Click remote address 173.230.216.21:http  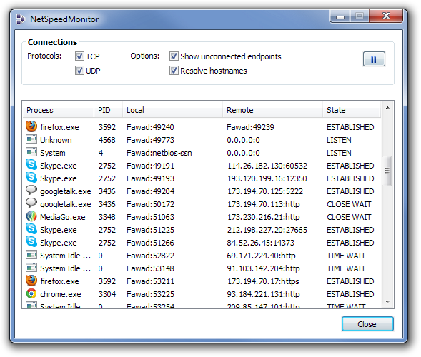pos(264,217)
